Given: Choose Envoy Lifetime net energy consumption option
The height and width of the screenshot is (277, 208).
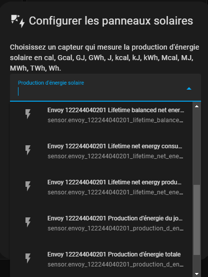Looking at the screenshot, I should coord(101,151).
